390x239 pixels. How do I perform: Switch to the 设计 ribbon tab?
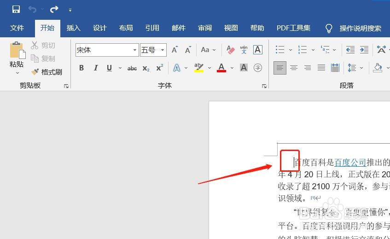(100, 28)
